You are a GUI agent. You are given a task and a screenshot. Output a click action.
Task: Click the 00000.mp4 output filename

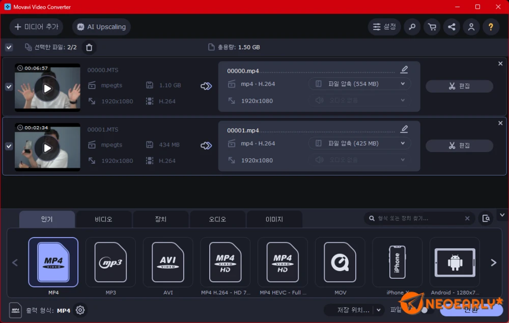tap(243, 71)
